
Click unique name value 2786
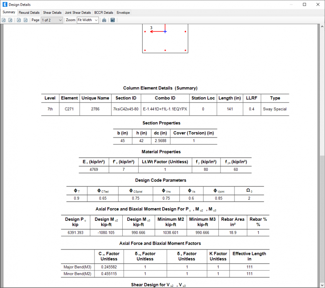pyautogui.click(x=95, y=109)
